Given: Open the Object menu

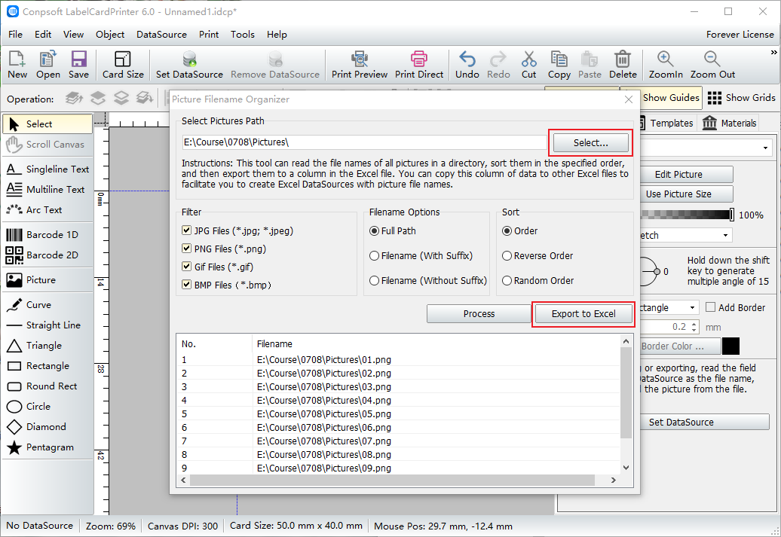Looking at the screenshot, I should tap(110, 35).
